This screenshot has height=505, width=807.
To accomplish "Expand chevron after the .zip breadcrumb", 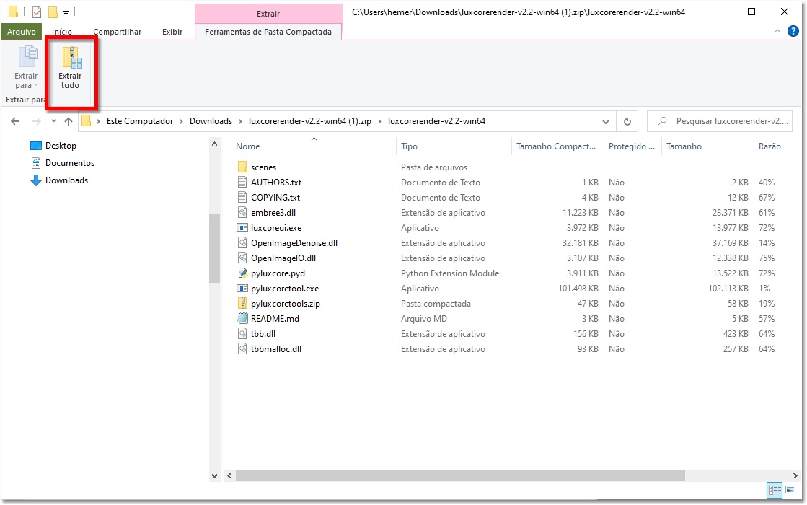I will (379, 121).
